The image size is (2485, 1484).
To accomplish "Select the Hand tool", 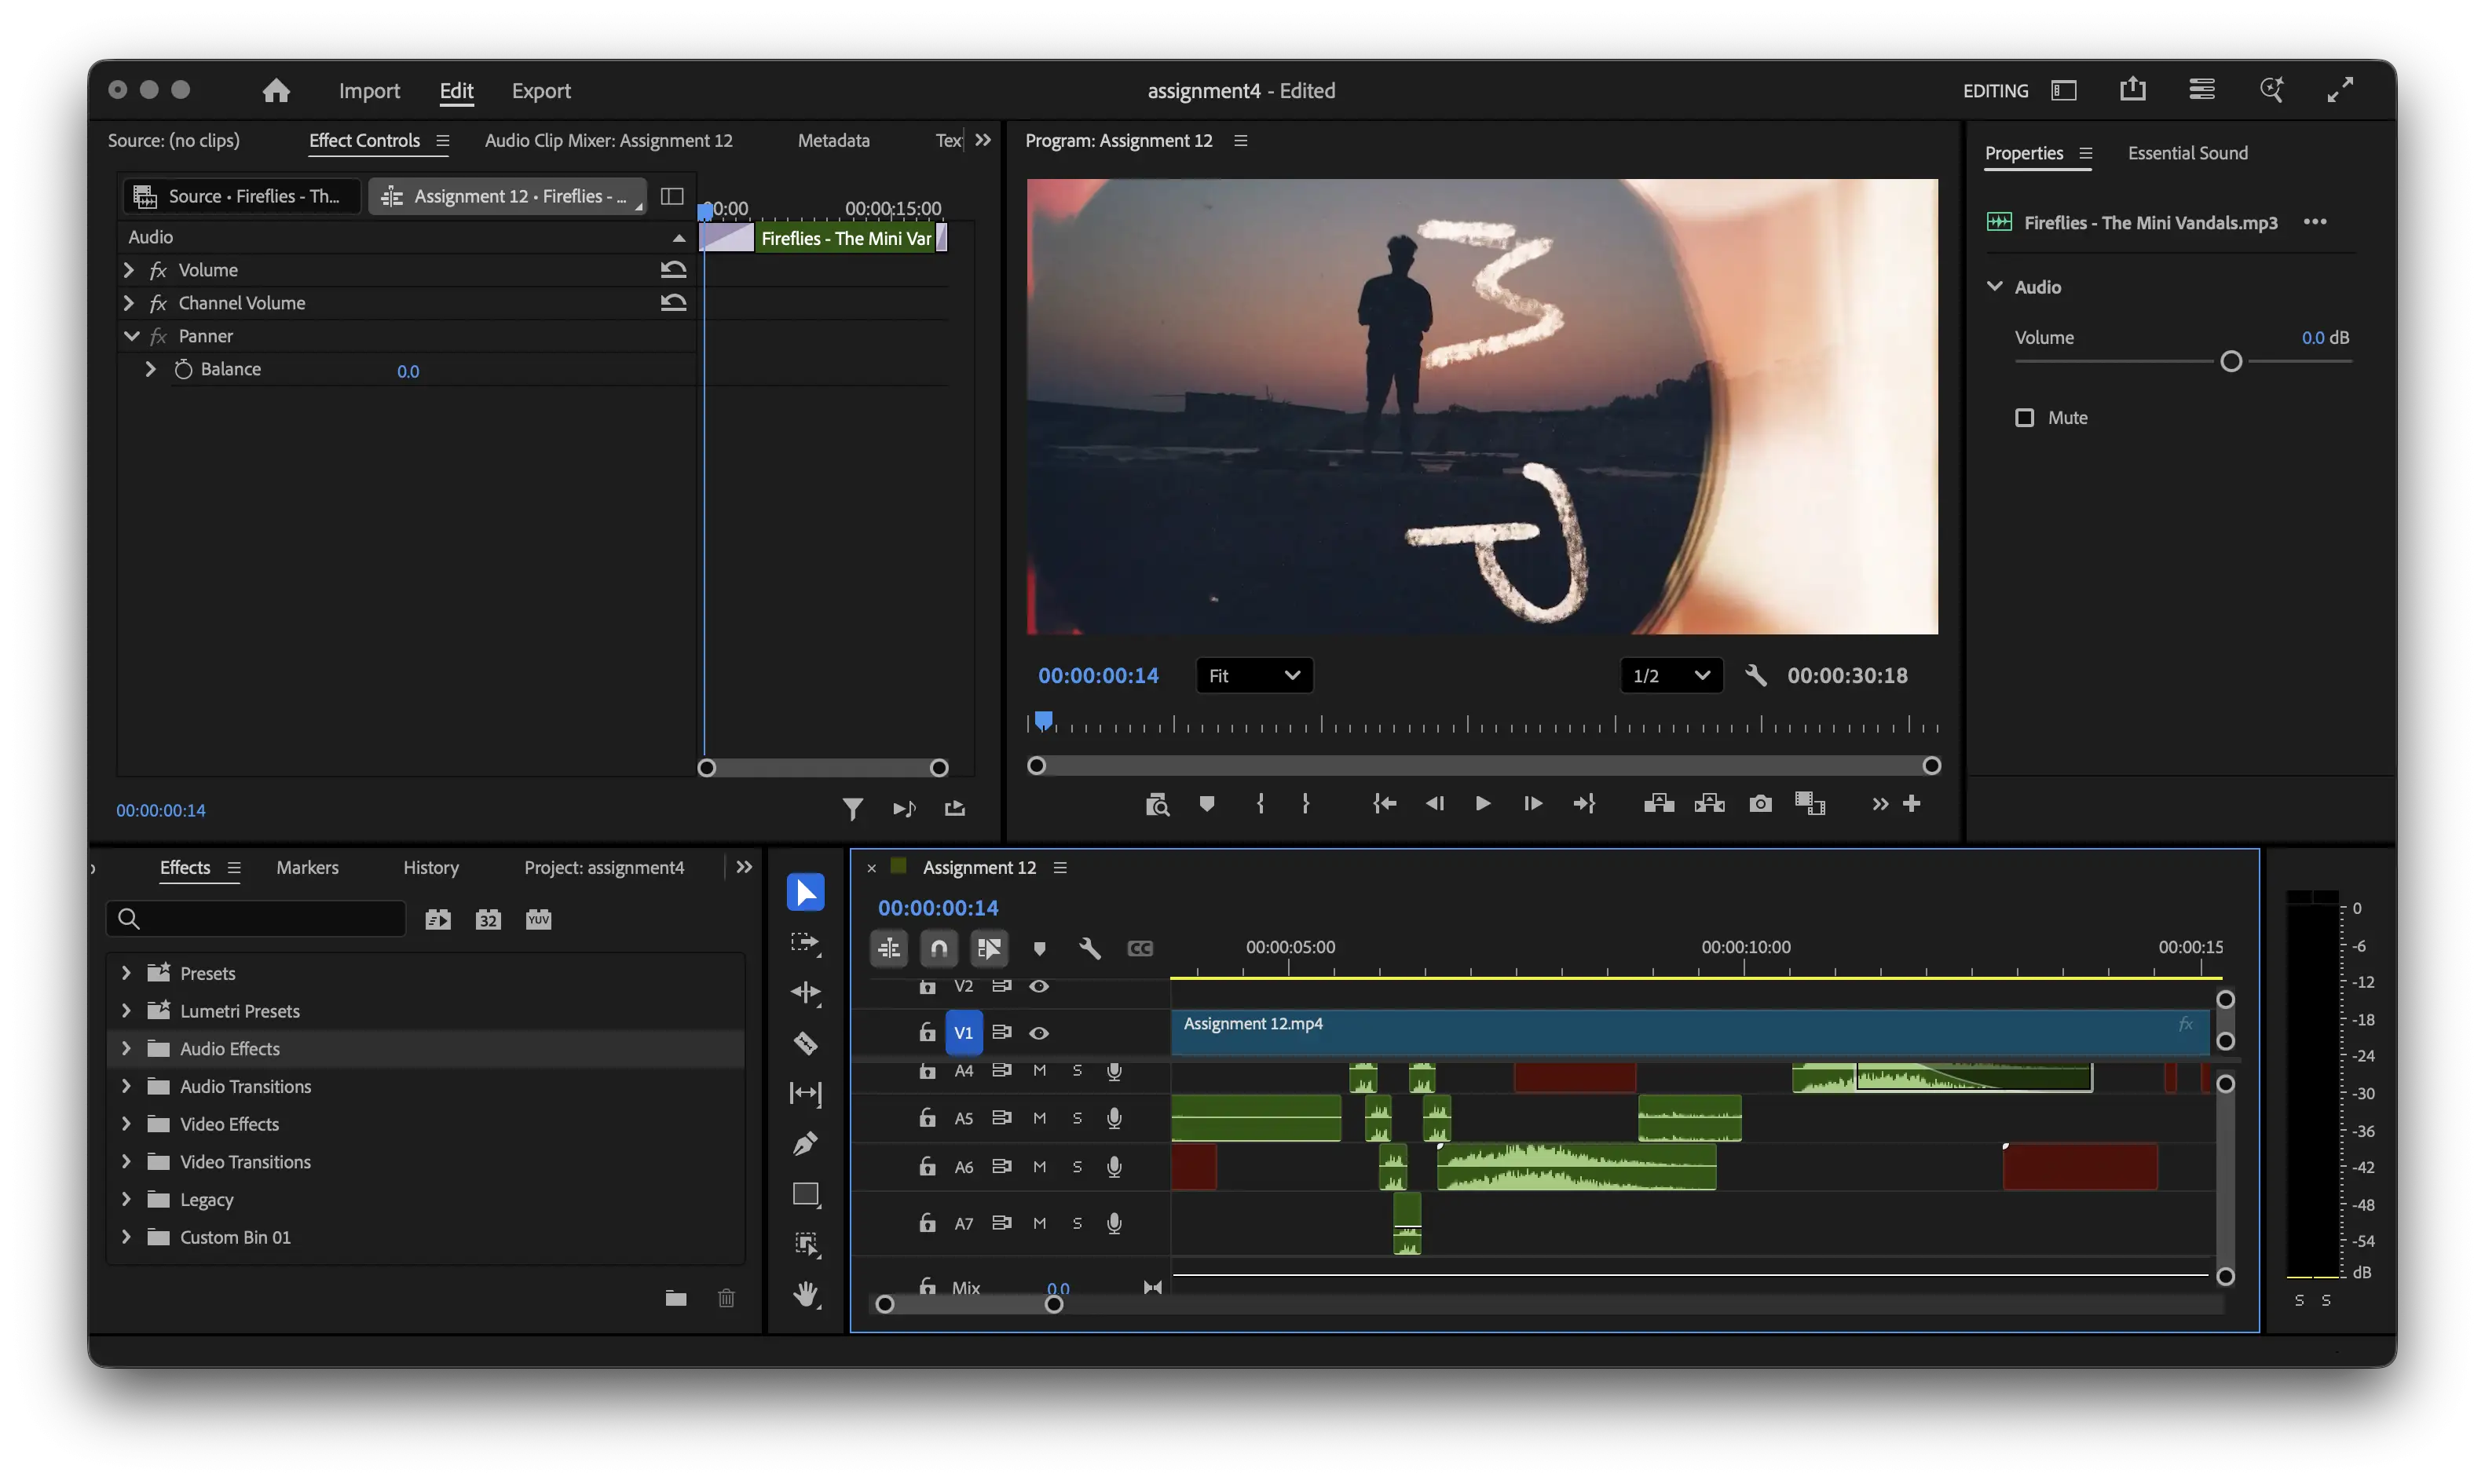I will [x=805, y=1294].
